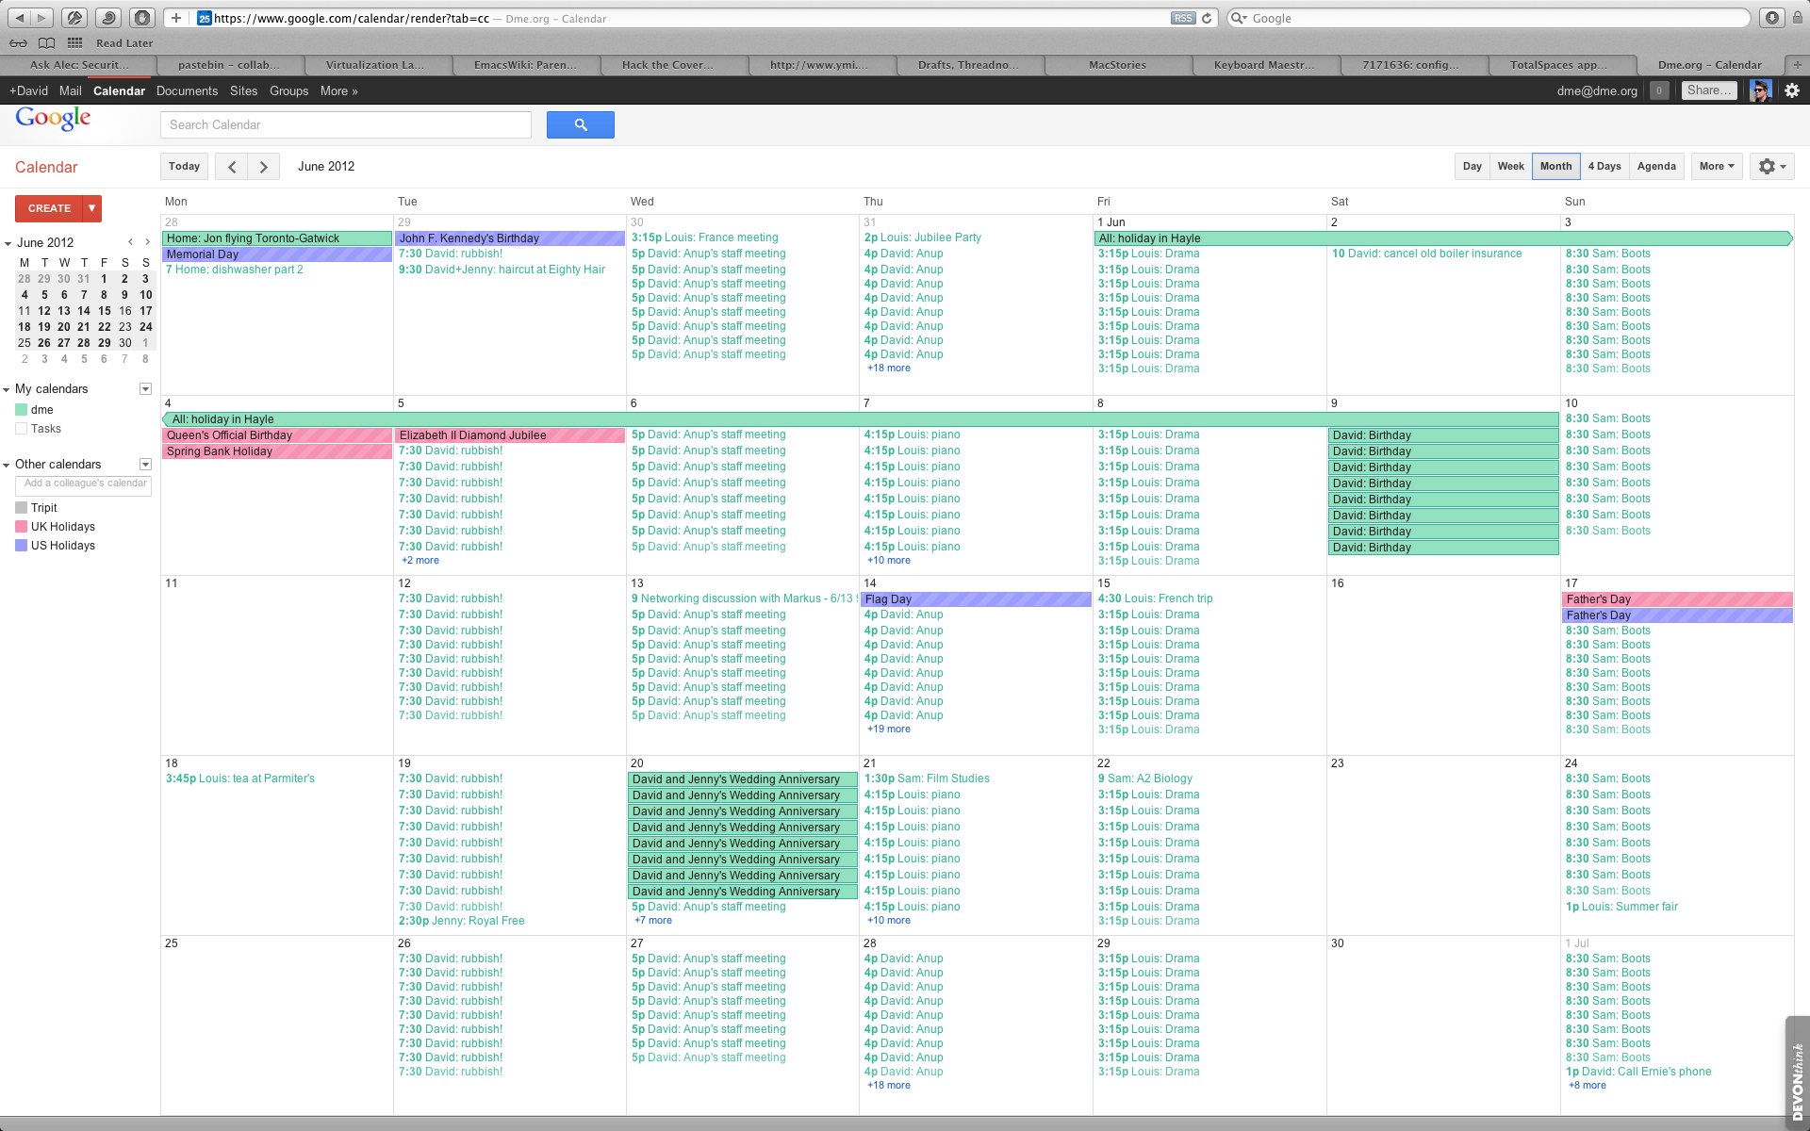Go to next month with right chevron
The image size is (1810, 1131).
(x=264, y=167)
